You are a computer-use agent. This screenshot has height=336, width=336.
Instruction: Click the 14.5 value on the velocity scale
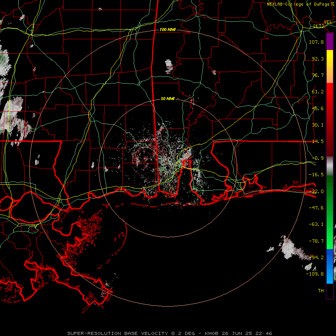[x=318, y=141]
